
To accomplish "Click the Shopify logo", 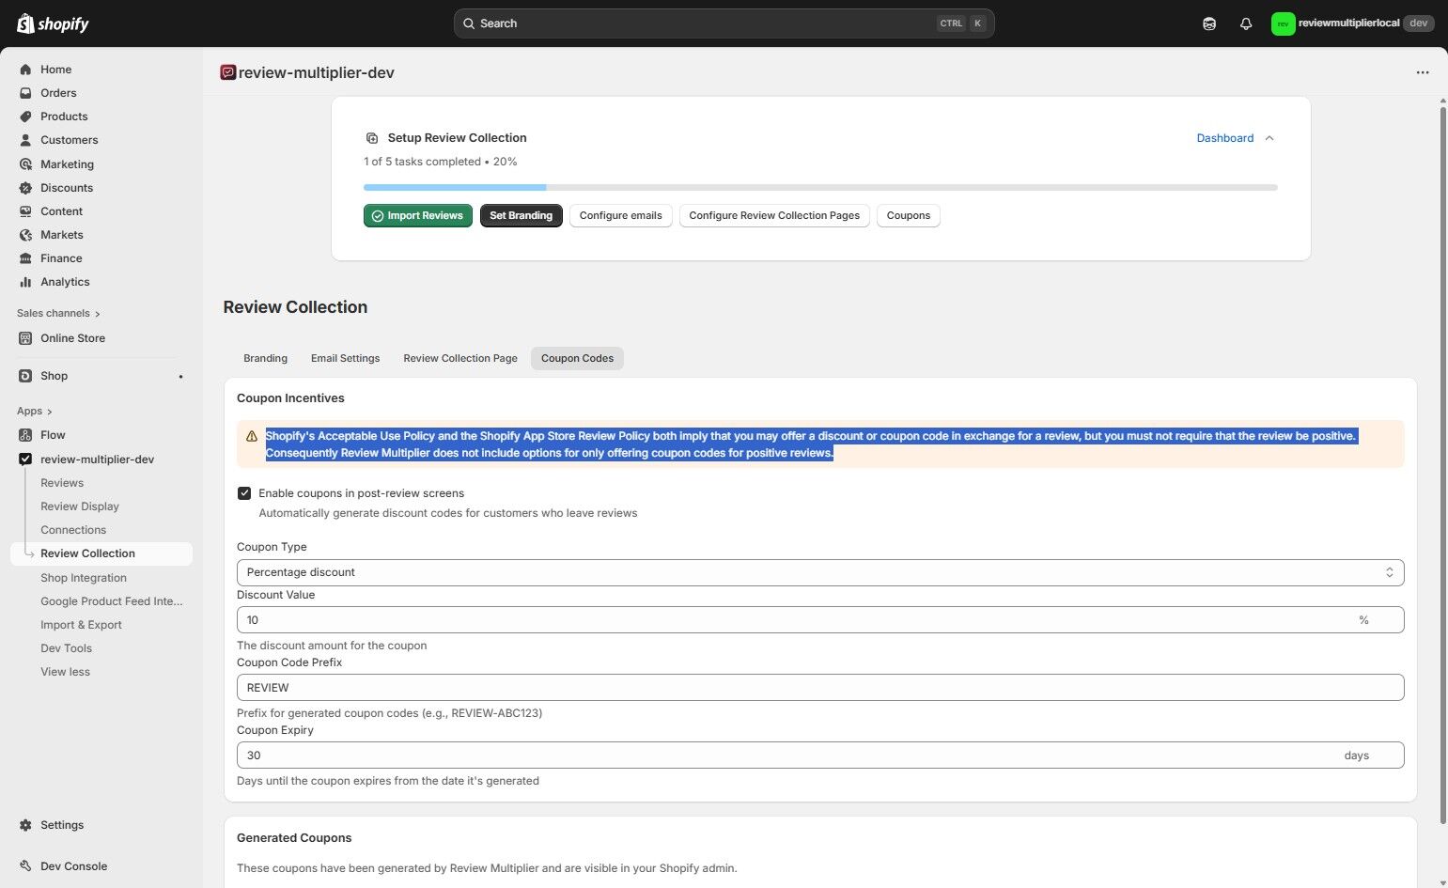I will [53, 23].
